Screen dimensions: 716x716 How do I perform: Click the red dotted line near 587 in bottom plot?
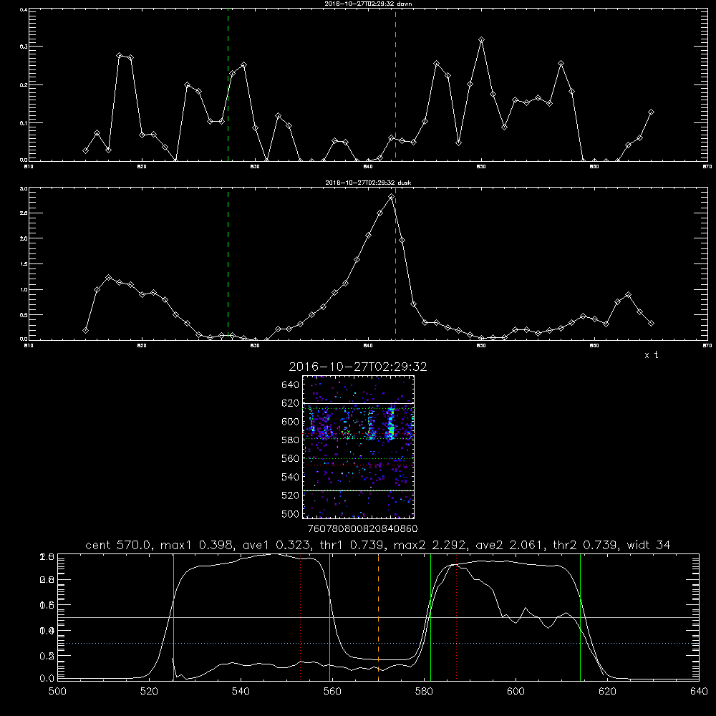tap(456, 617)
